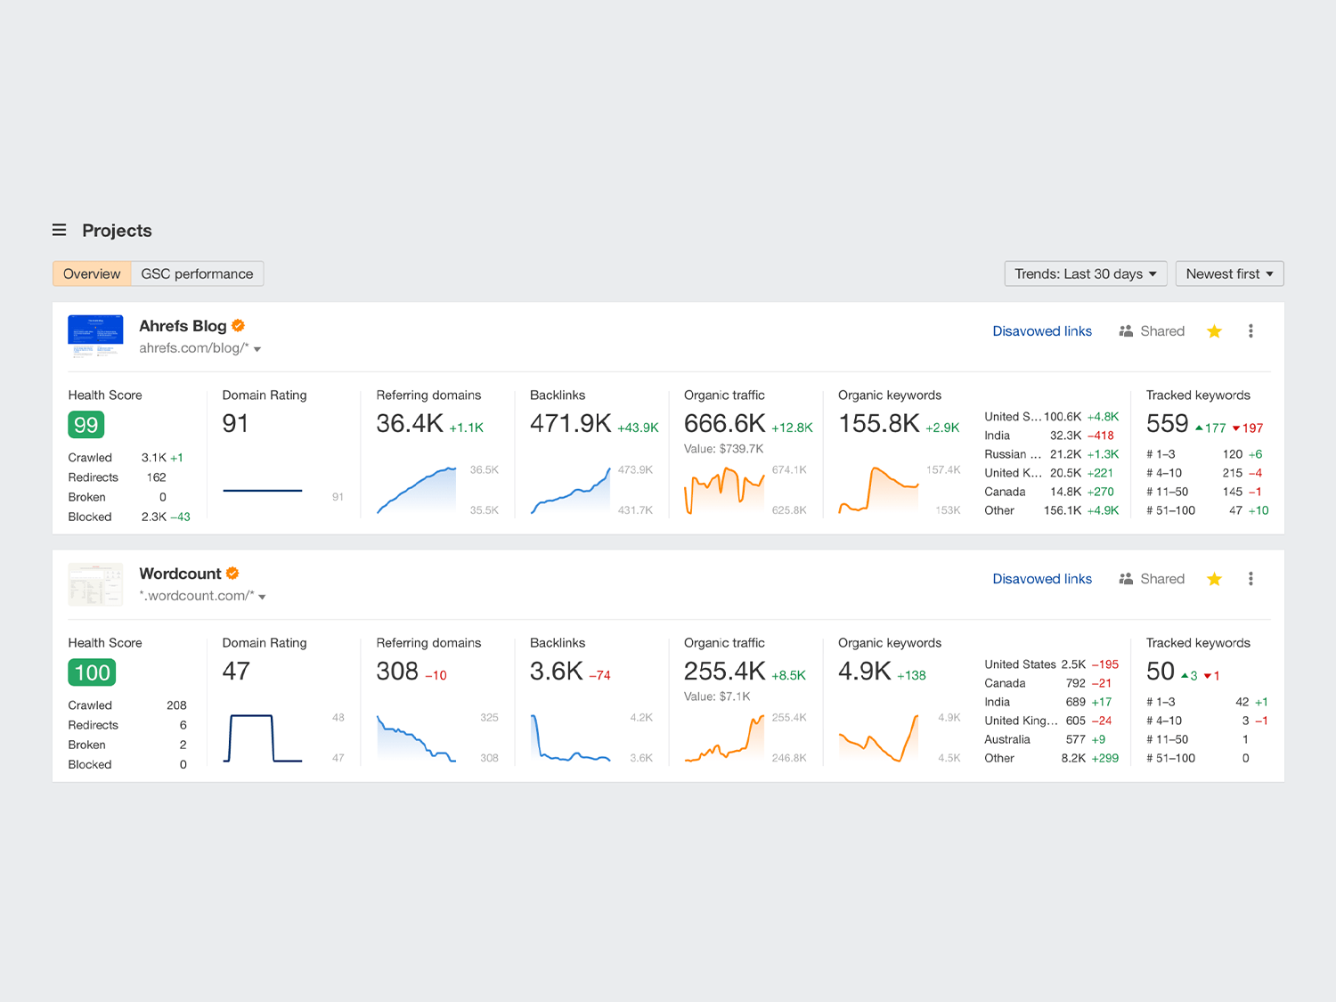Click the Ahrefs Blog site thumbnail

tap(95, 336)
